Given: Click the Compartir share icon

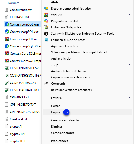Looking at the screenshot, I should [x=46, y=83].
